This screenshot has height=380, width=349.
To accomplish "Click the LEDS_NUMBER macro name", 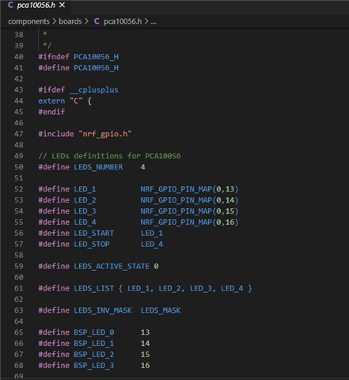I will click(98, 167).
